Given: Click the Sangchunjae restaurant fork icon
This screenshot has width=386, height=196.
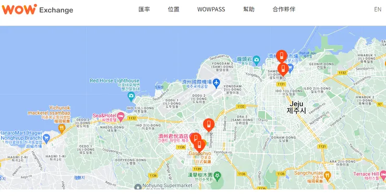Looking at the screenshot, I should click(x=327, y=176).
